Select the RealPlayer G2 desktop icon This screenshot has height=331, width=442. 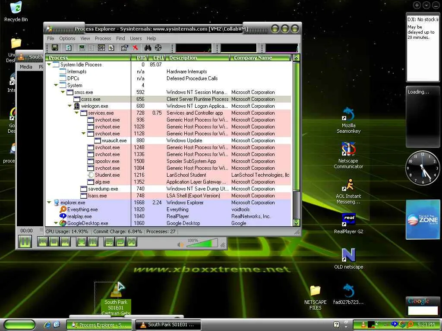(x=348, y=224)
